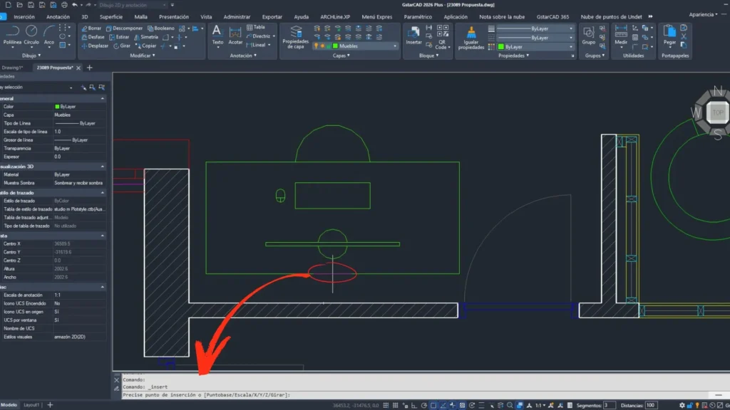Select the Círculo draw tool

click(31, 35)
